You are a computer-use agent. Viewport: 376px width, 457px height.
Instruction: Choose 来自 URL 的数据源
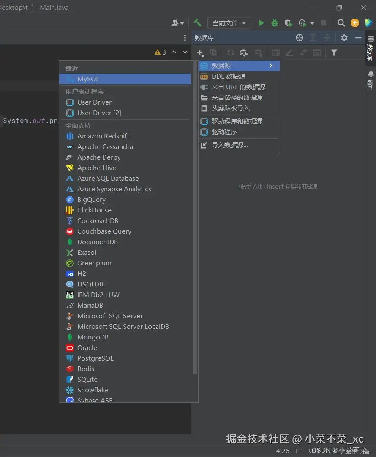(x=239, y=87)
